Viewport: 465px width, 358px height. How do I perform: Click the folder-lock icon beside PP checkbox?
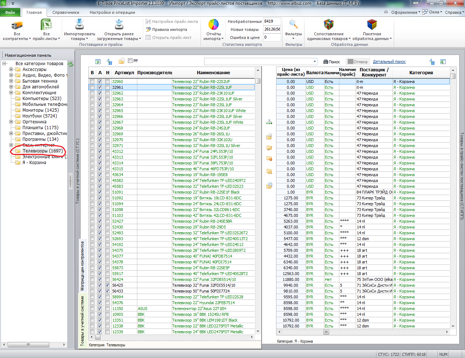tap(122, 61)
